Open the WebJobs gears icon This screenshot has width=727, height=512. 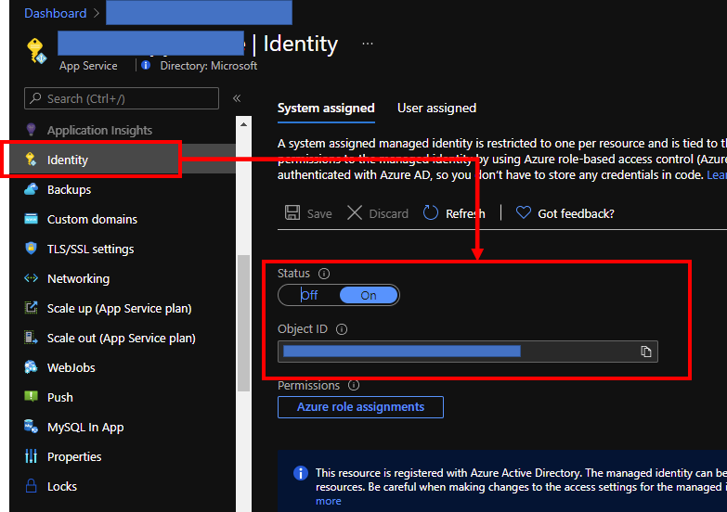[x=31, y=367]
